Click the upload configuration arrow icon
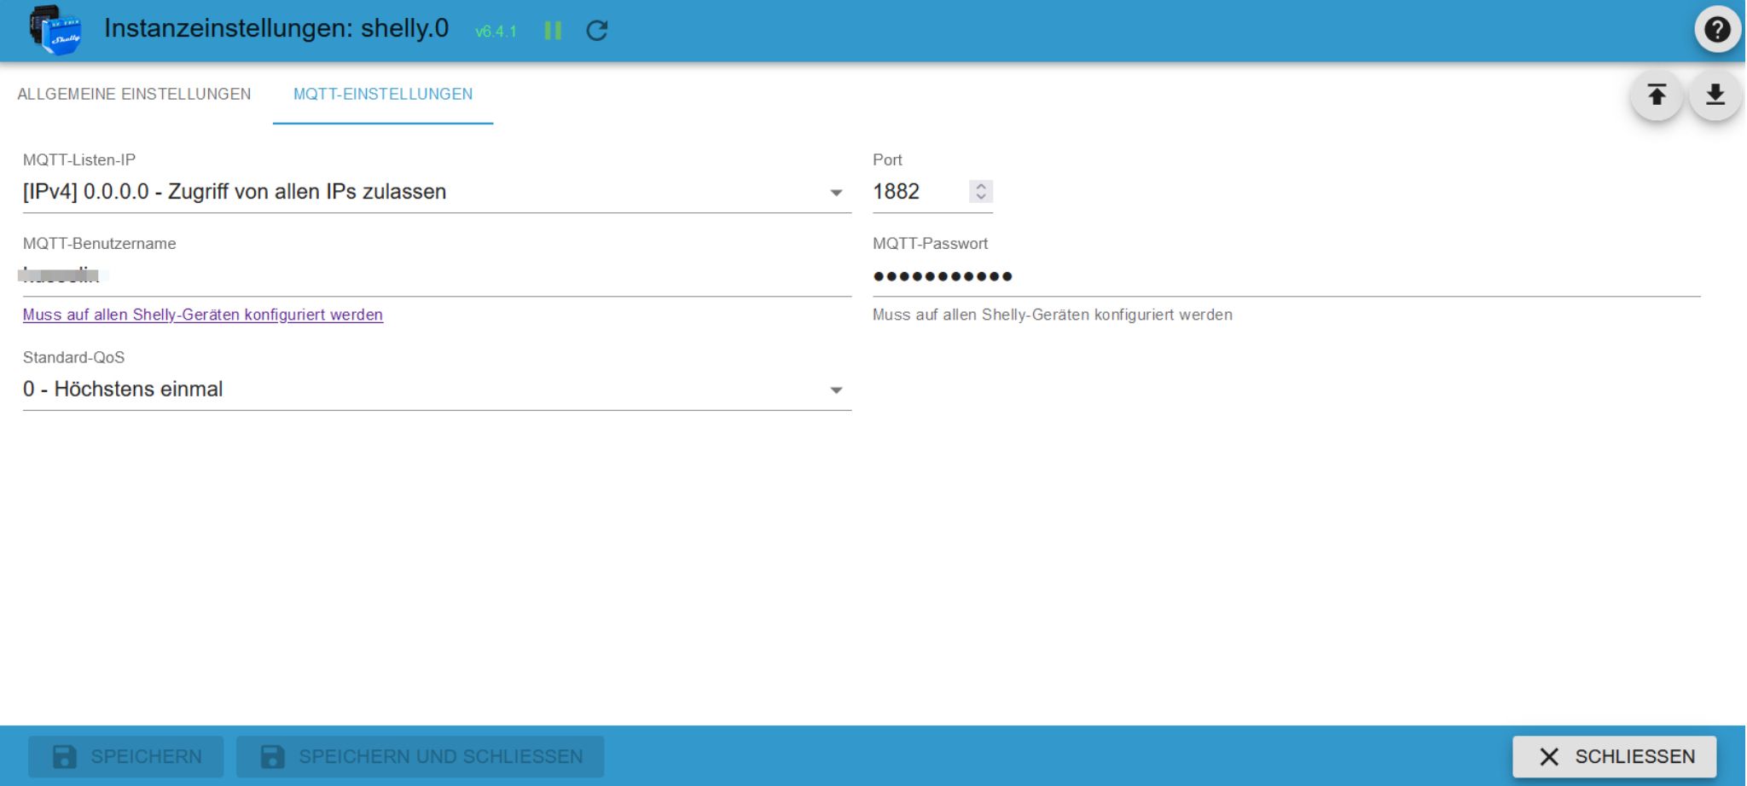Image resolution: width=1747 pixels, height=786 pixels. [1657, 95]
